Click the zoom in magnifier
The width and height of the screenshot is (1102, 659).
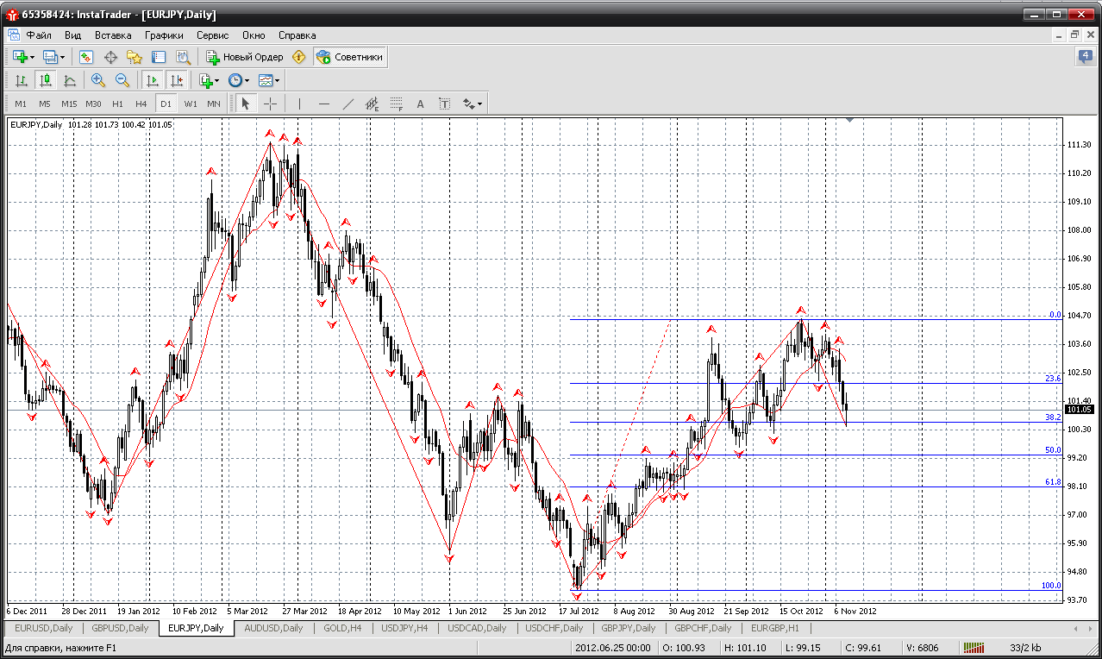pyautogui.click(x=97, y=80)
